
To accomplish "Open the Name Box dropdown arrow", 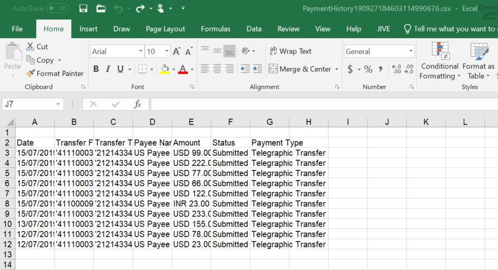I will point(58,104).
